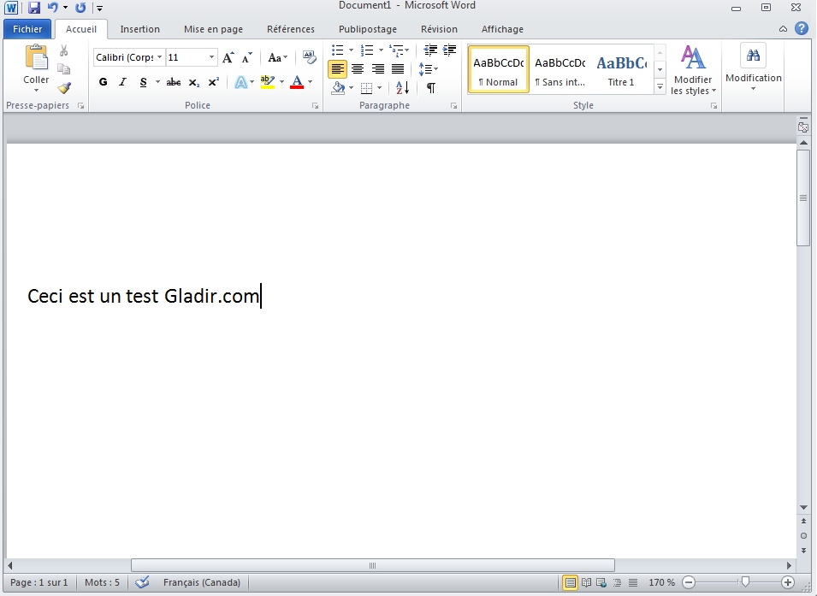Toggle bold formatting with G button
This screenshot has height=596, width=817.
(104, 82)
